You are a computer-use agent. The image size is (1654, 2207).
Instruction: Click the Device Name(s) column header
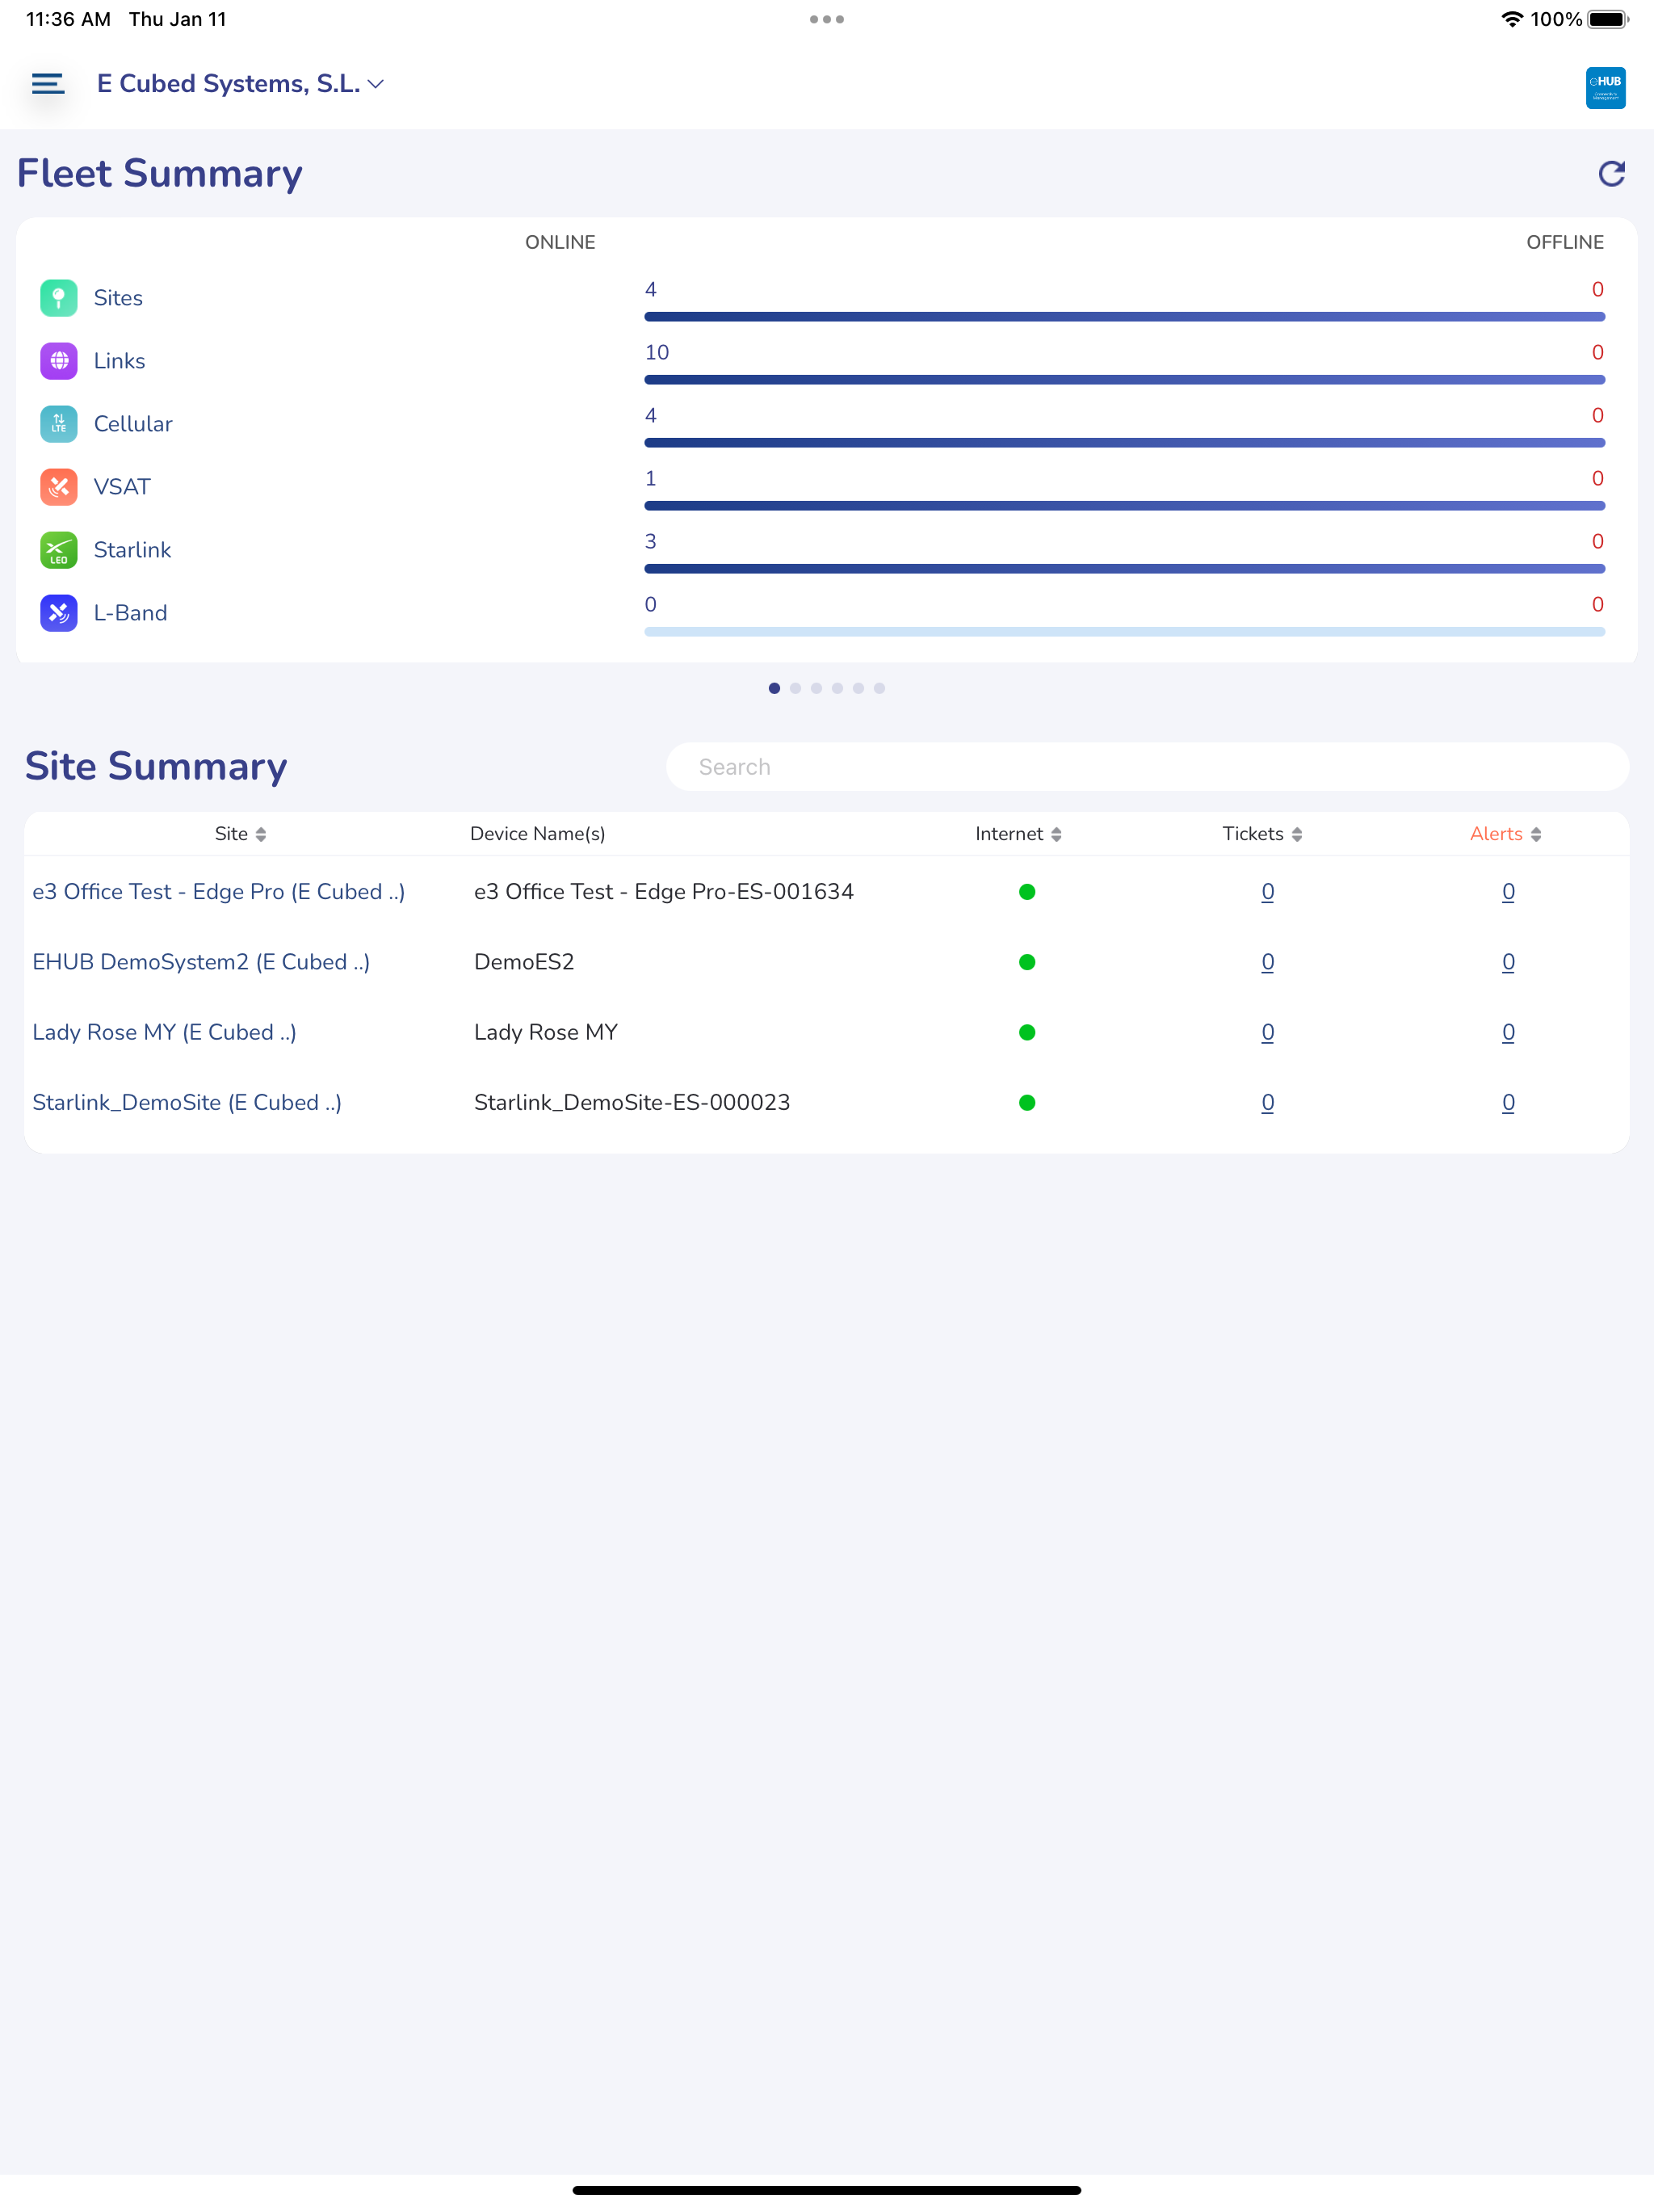coord(538,834)
